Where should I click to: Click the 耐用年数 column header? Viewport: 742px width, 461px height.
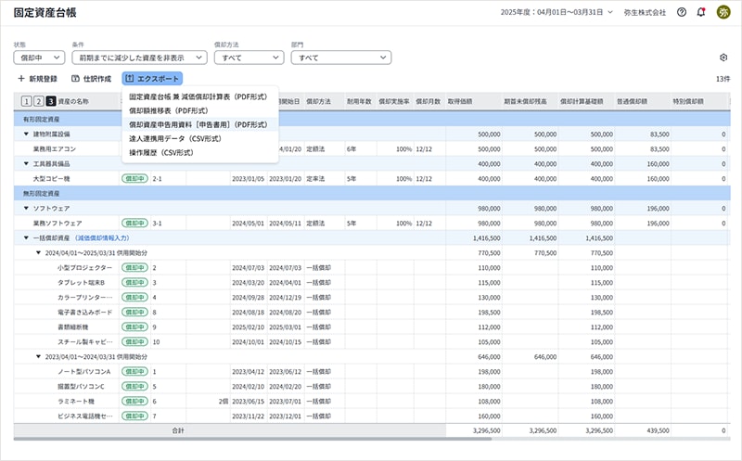359,101
